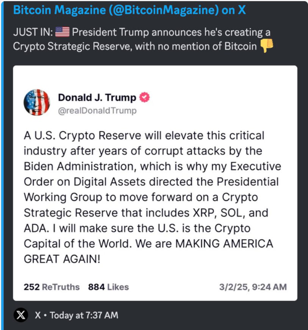Click the Today at 7:37 AM footer timestamp
Screen dimensions: 308x330
(x=84, y=315)
